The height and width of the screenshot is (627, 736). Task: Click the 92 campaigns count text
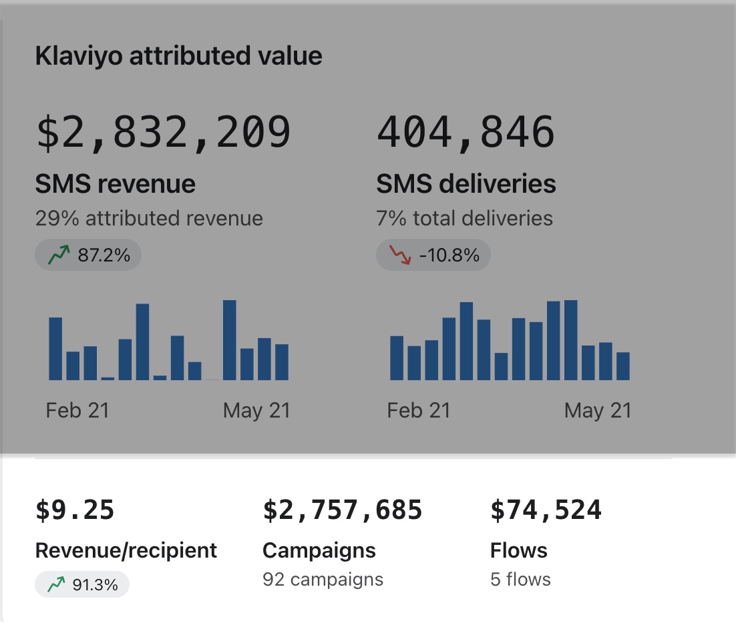[x=323, y=579]
